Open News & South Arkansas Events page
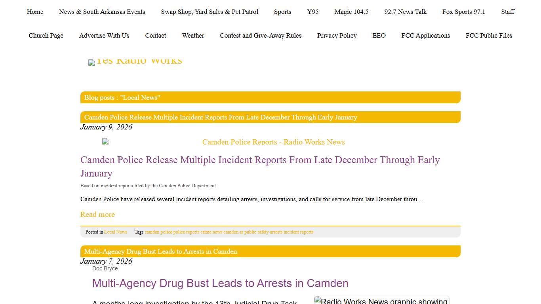This screenshot has width=541, height=304. click(x=102, y=12)
